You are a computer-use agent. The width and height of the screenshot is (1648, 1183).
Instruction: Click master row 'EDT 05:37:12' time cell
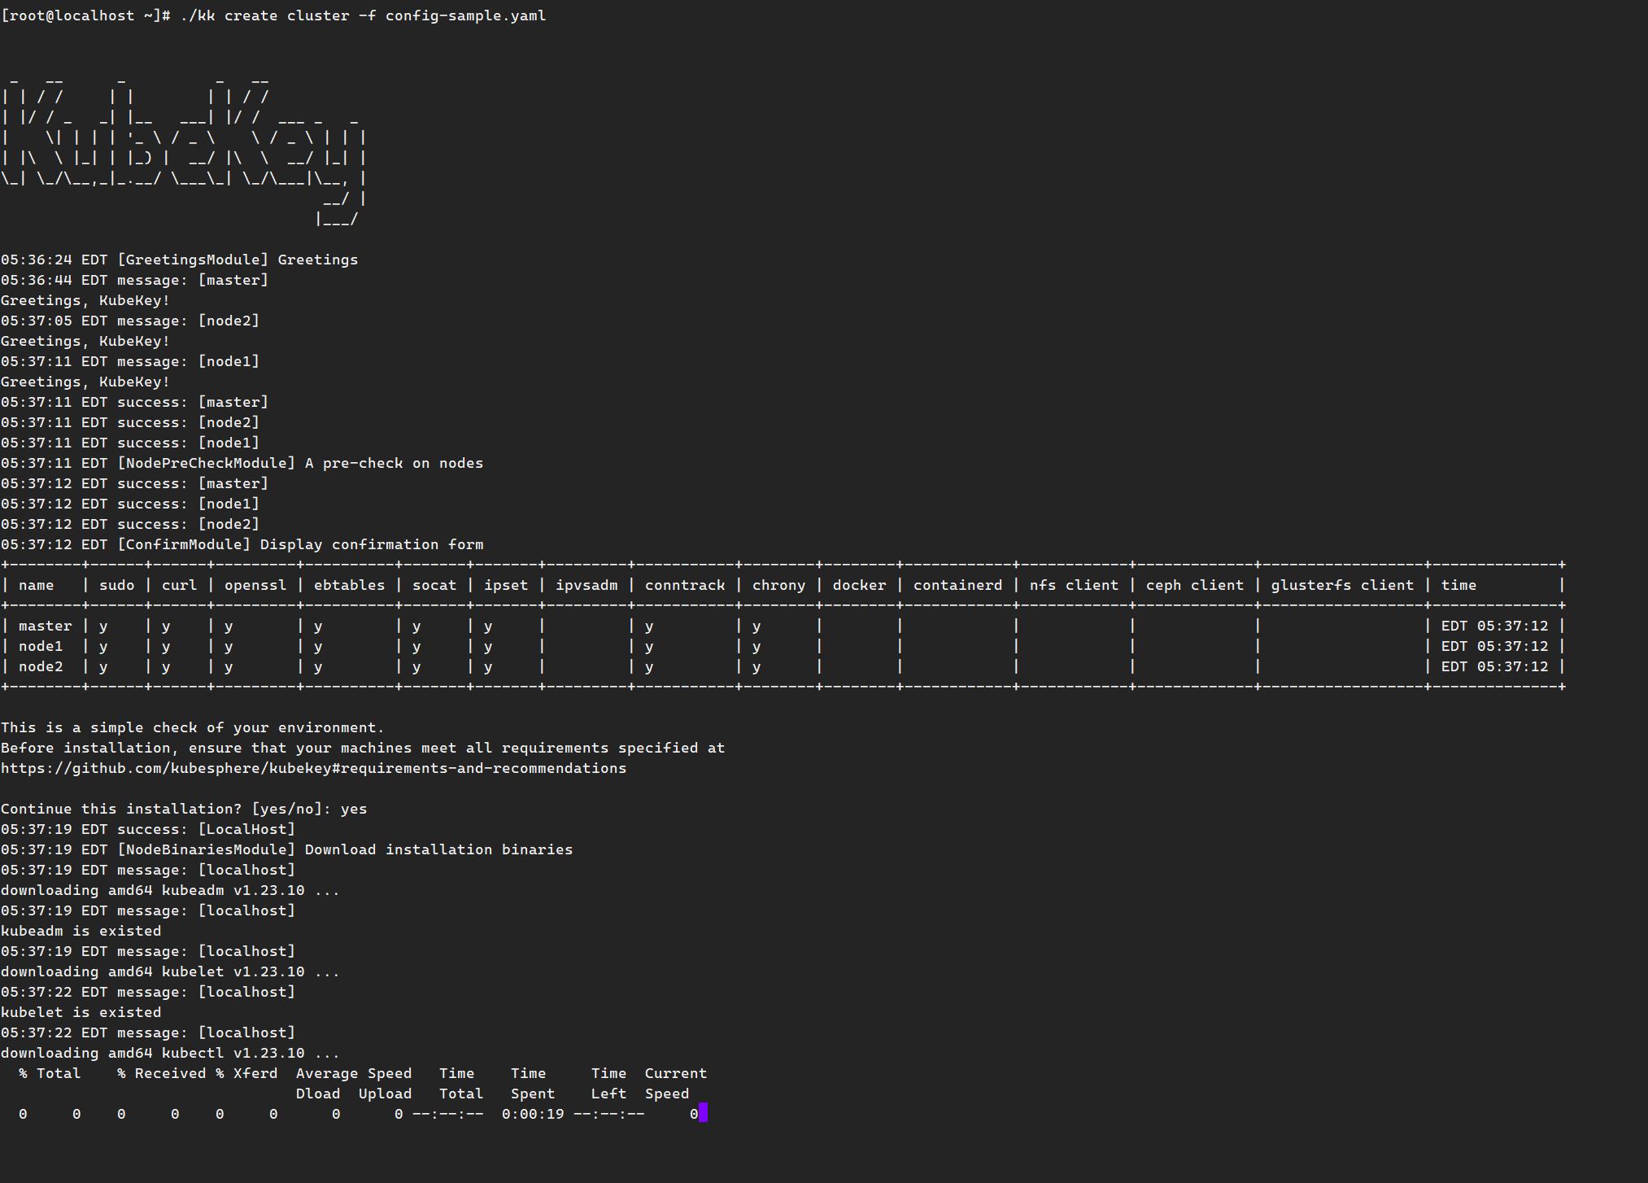pyautogui.click(x=1494, y=626)
